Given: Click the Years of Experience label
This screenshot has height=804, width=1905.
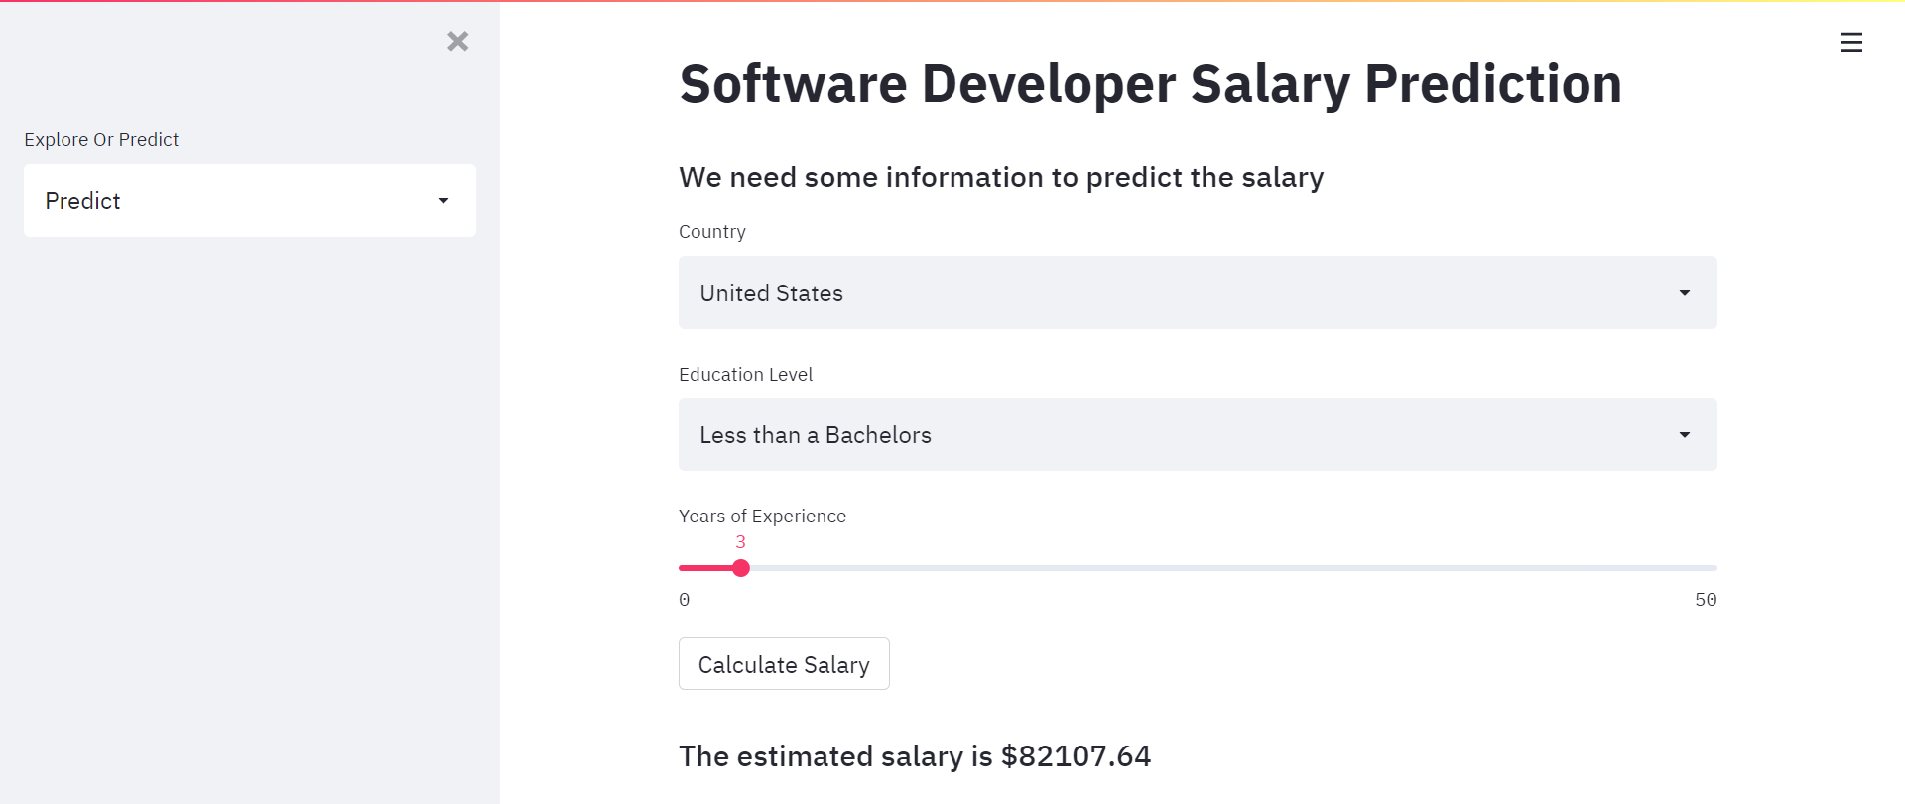Looking at the screenshot, I should click(x=762, y=517).
